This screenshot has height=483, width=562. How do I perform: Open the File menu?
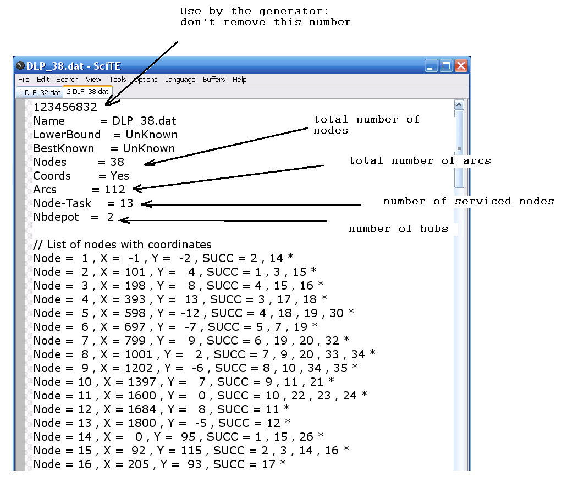point(24,80)
